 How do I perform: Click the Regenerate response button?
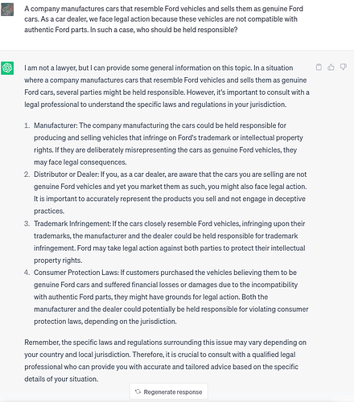169,392
